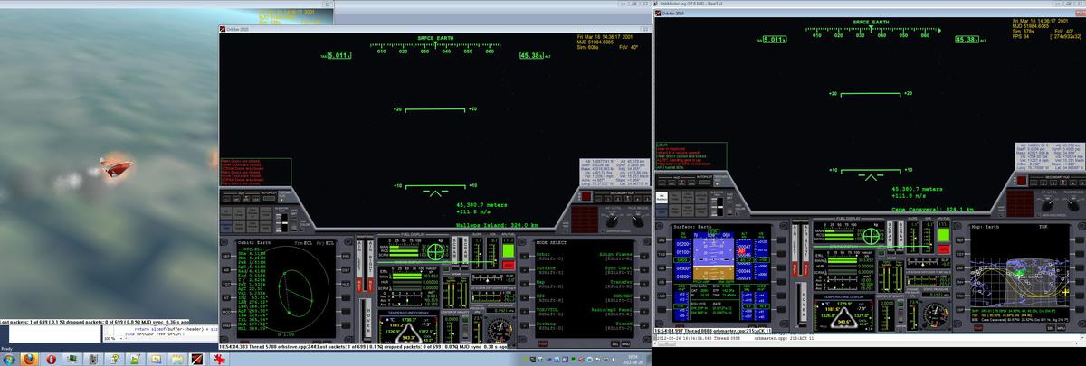The image size is (1086, 366).
Task: Choose Align Planes in left window's Mode Select MFD
Action: point(616,255)
